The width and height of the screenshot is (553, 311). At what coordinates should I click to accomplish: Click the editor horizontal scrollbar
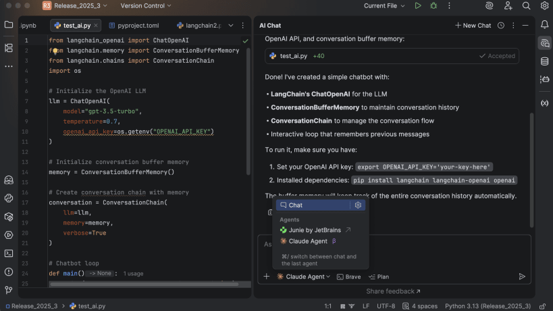144,284
